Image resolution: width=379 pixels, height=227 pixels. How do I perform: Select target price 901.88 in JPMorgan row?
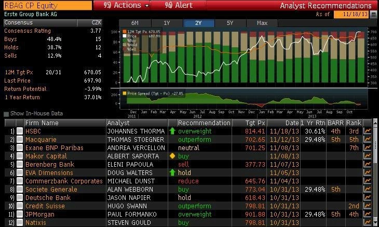pyautogui.click(x=255, y=214)
